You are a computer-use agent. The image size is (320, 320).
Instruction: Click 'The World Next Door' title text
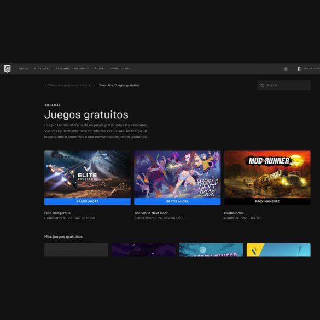pyautogui.click(x=151, y=213)
